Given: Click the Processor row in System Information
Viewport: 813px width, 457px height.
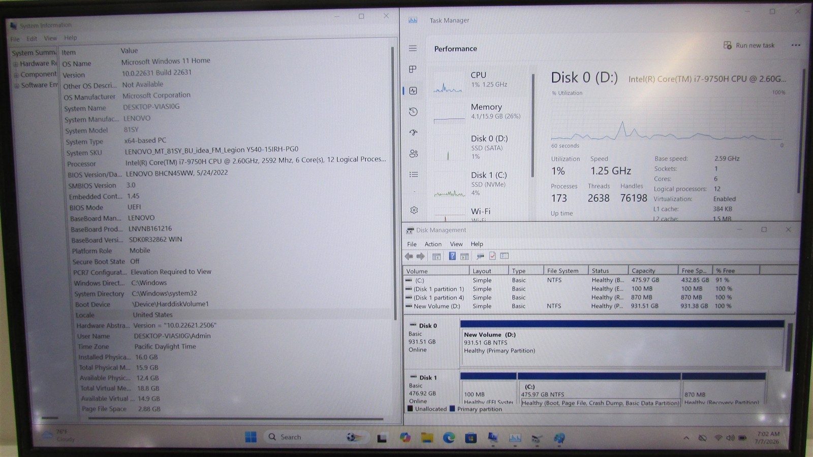Looking at the screenshot, I should (x=227, y=162).
